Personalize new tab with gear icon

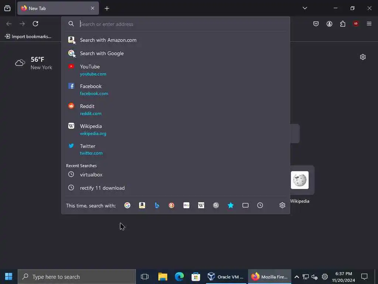363,57
